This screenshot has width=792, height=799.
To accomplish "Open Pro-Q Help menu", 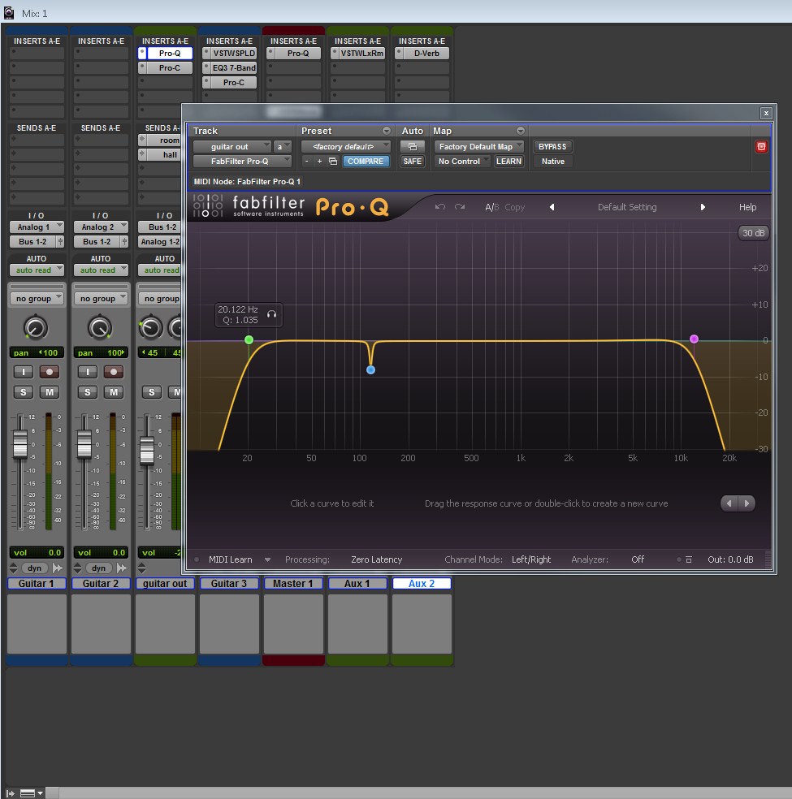I will [747, 207].
